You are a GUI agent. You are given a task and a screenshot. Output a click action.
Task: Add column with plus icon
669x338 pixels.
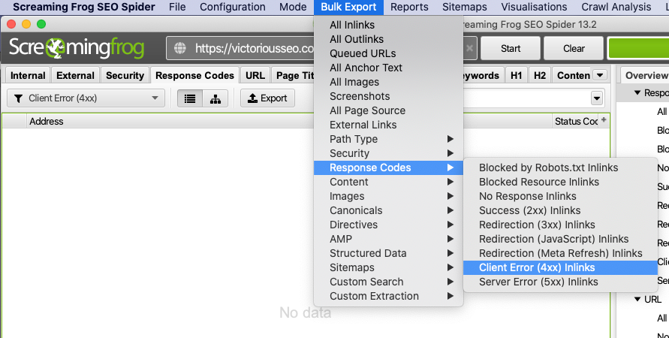tap(604, 120)
